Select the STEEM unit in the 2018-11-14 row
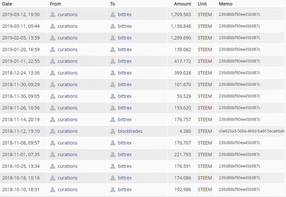286x197 pixels. point(205,120)
